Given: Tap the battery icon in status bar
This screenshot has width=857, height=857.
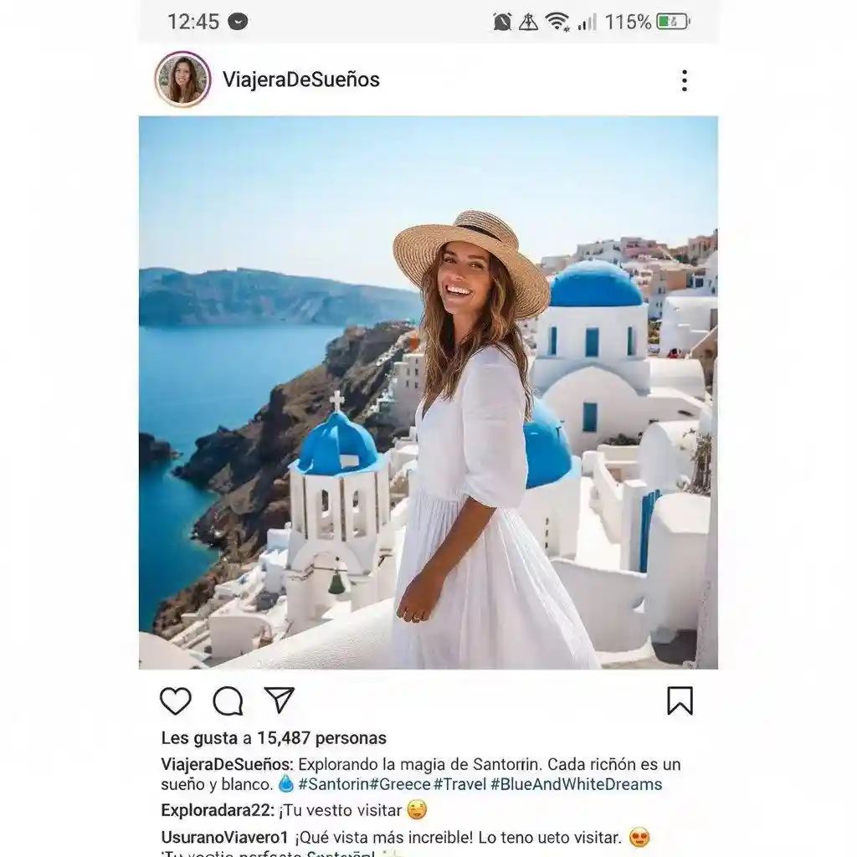Looking at the screenshot, I should 673,23.
